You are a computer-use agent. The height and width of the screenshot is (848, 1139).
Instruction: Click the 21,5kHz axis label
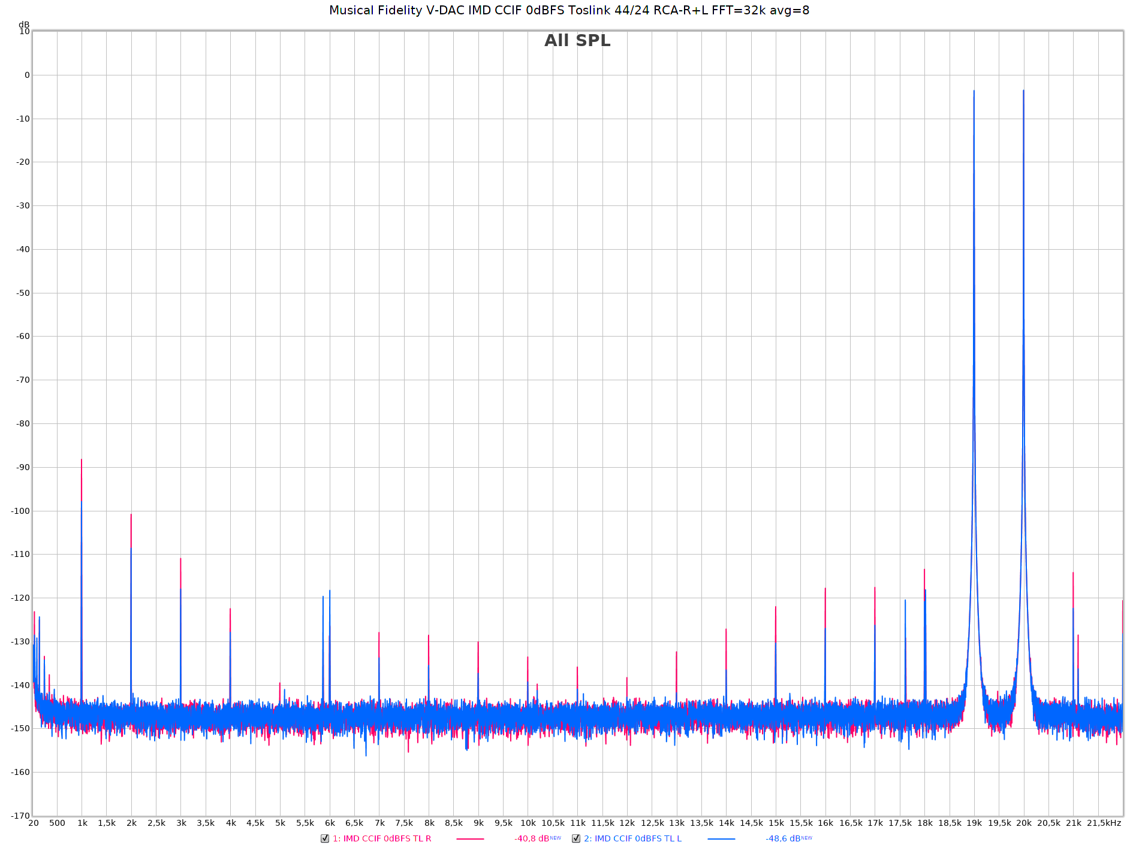(1104, 823)
